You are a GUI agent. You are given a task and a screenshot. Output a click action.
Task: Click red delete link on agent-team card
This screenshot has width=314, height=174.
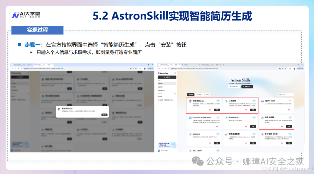coord(289,110)
